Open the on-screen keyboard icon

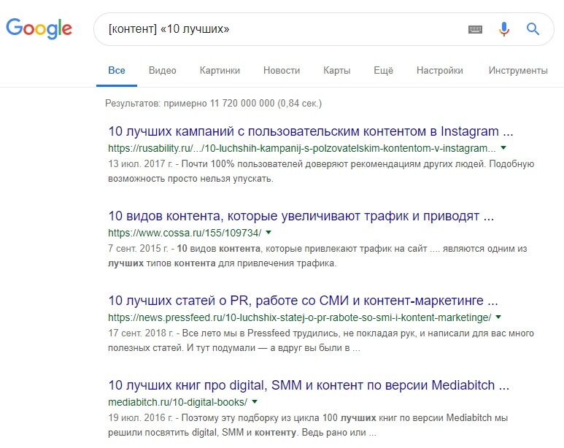click(475, 29)
